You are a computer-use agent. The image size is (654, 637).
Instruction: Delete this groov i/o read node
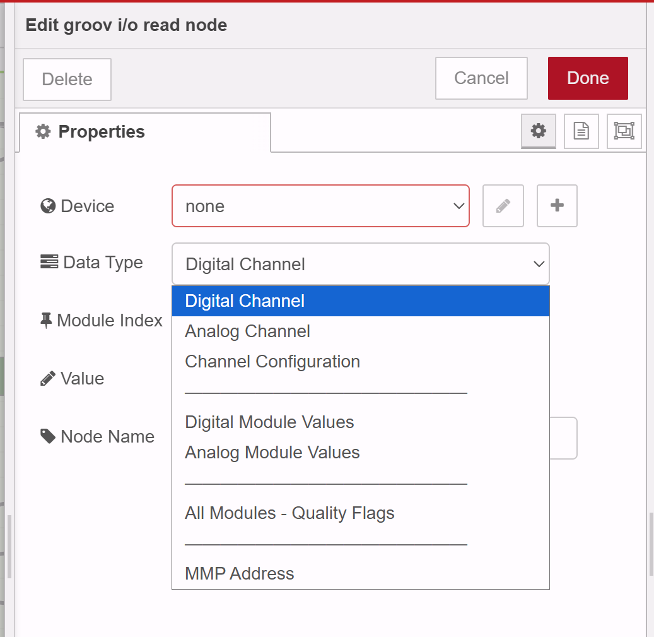click(x=67, y=80)
